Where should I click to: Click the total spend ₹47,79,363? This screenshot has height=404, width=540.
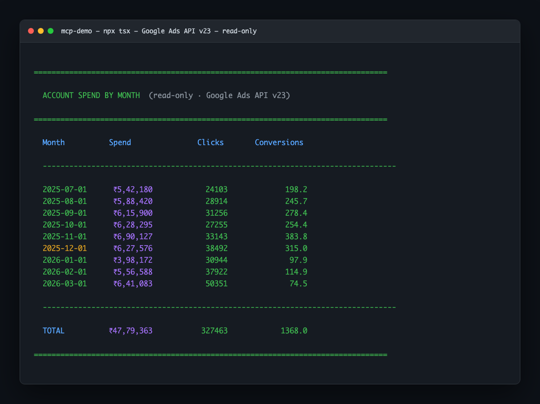tap(131, 330)
